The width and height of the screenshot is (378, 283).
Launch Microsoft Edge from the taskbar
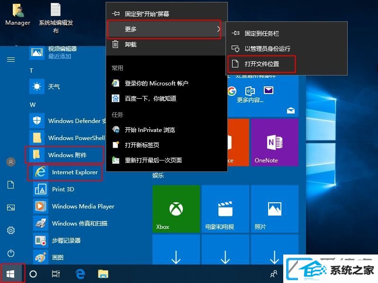coord(80,274)
